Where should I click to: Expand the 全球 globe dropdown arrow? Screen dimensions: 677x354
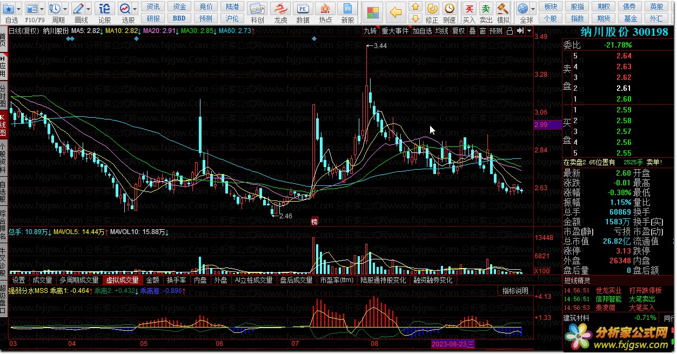[x=533, y=9]
